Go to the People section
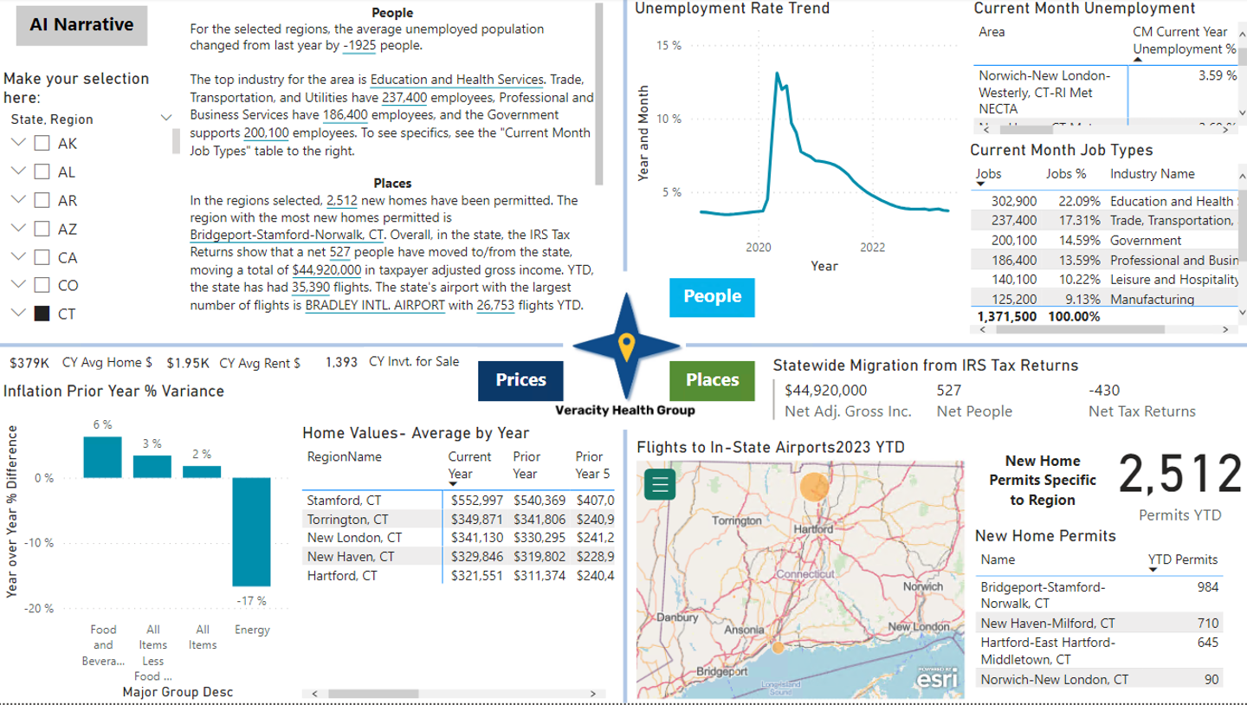The image size is (1247, 705). coord(712,296)
